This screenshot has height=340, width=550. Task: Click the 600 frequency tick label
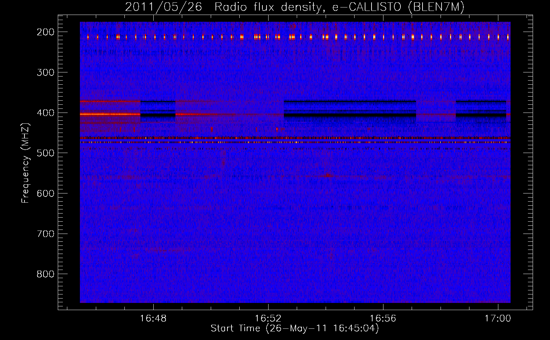coord(45,193)
